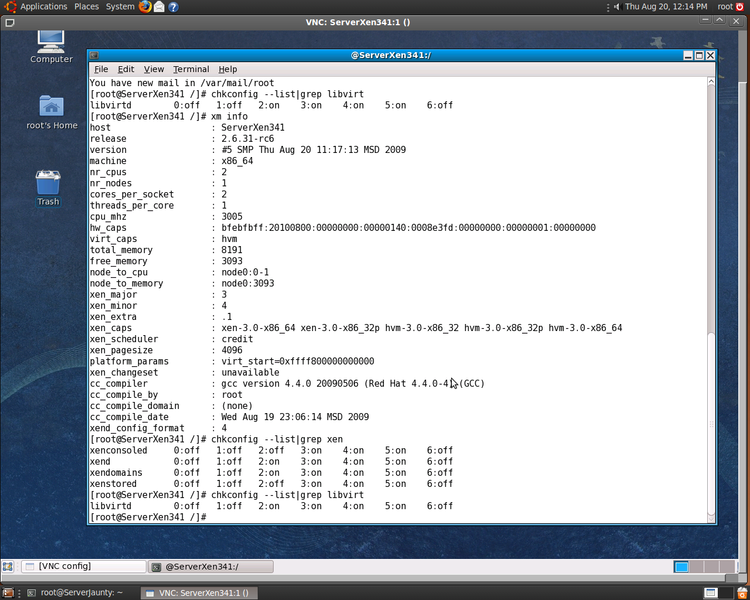Switch to the second workspace
Viewport: 750px width, 600px height.
[x=697, y=567]
